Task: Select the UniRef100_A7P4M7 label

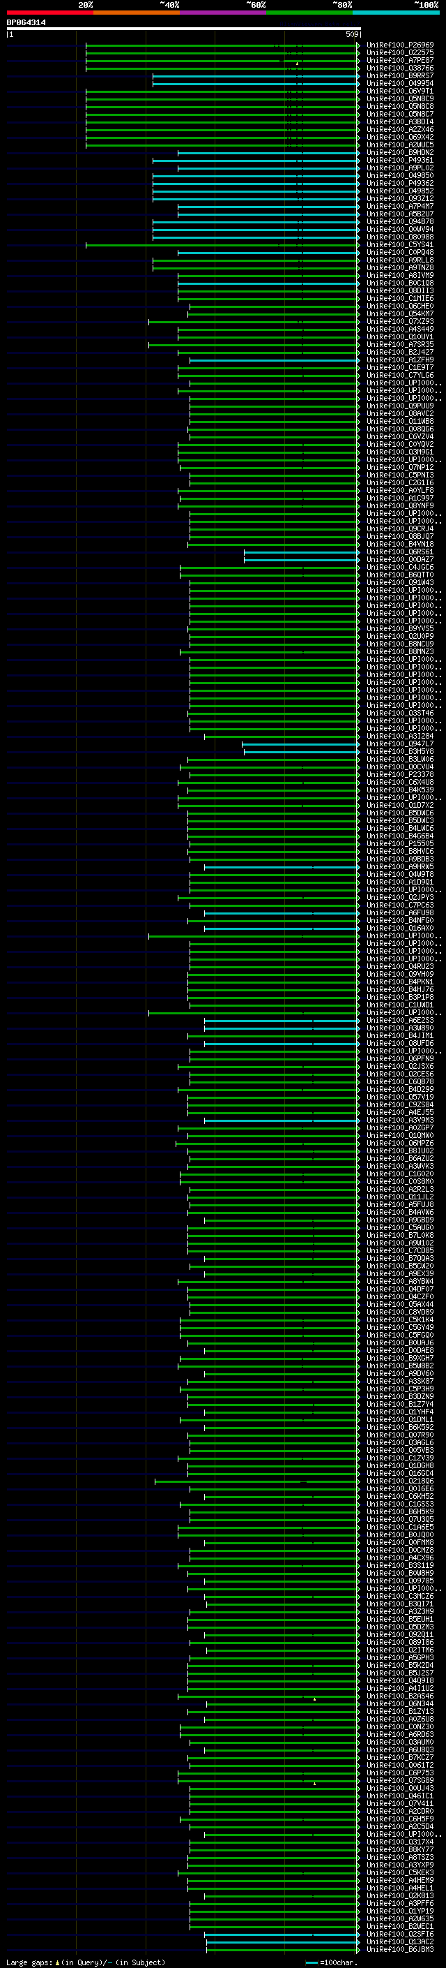Action: pos(400,206)
